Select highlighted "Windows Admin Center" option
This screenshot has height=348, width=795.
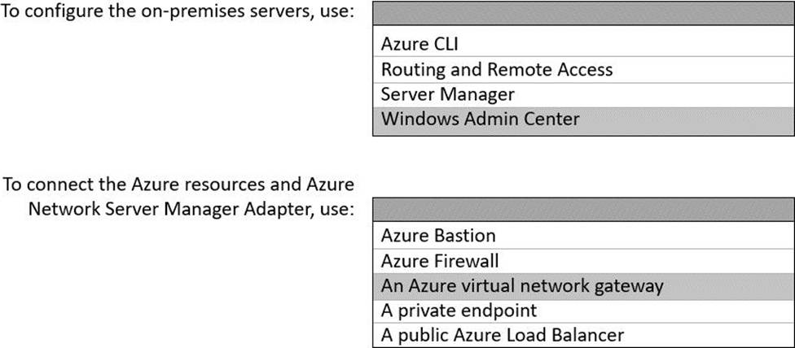click(x=480, y=119)
